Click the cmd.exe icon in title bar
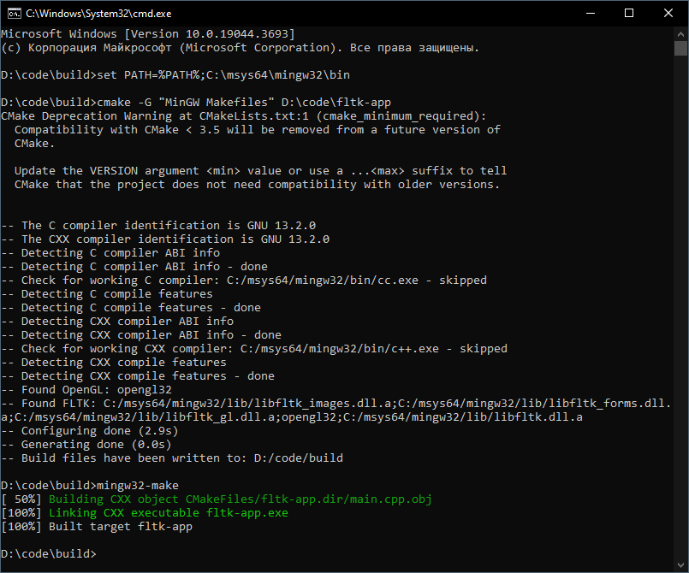Screen dimensions: 689x573 point(14,14)
